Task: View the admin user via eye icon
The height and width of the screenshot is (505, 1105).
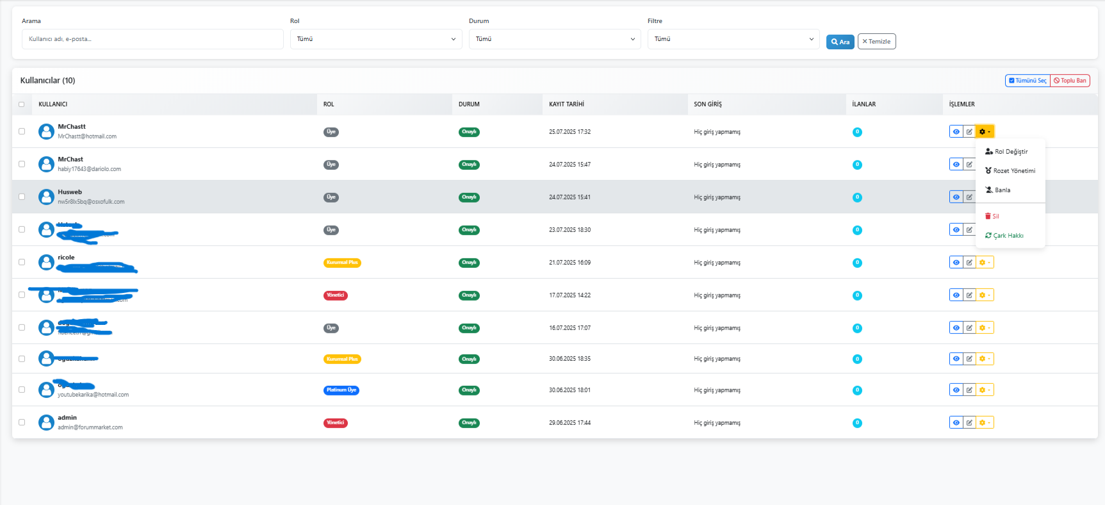Action: pos(956,423)
